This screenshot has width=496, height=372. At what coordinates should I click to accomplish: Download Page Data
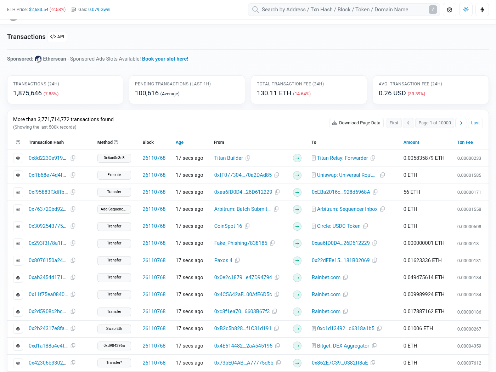point(356,123)
